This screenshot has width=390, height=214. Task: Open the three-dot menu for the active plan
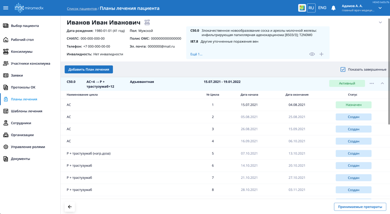(372, 83)
